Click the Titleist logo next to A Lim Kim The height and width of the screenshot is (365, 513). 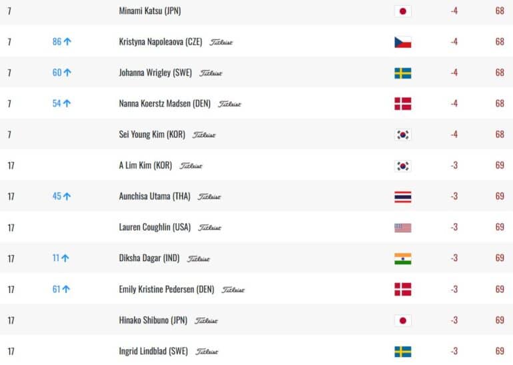point(191,166)
